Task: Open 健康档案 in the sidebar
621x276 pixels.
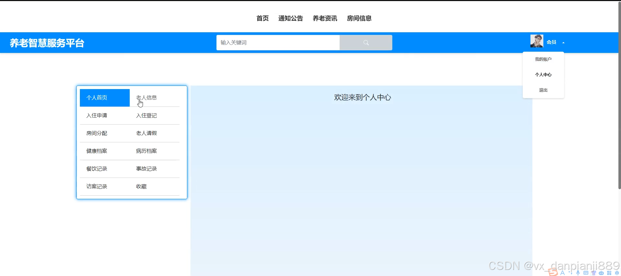Action: coord(105,151)
